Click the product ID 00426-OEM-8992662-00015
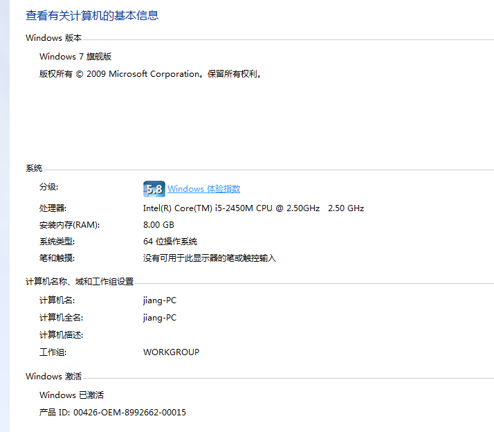Viewport: 494px width, 432px height. click(x=129, y=413)
